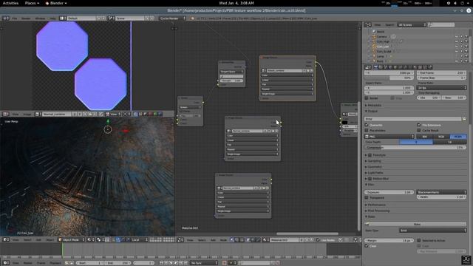The image size is (473, 266).
Task: Open the frame rate dropdown showing 24 fps
Action: click(x=442, y=87)
